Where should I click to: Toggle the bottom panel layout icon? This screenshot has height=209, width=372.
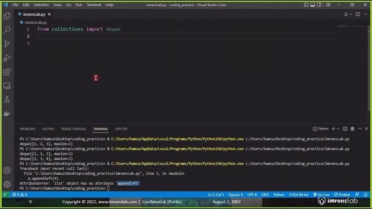[x=313, y=5]
